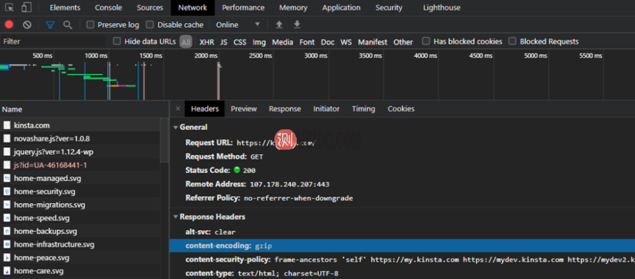635x279 pixels.
Task: Clear the network log
Action: (27, 25)
